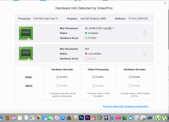Toggle HEVC Video Processing Enable checkbox

pyautogui.click(x=94, y=86)
